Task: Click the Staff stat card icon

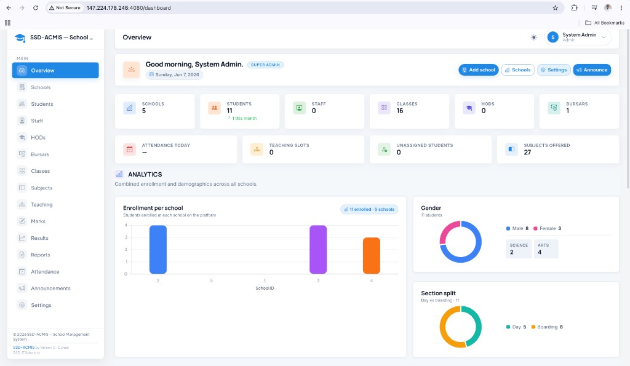Action: [300, 108]
